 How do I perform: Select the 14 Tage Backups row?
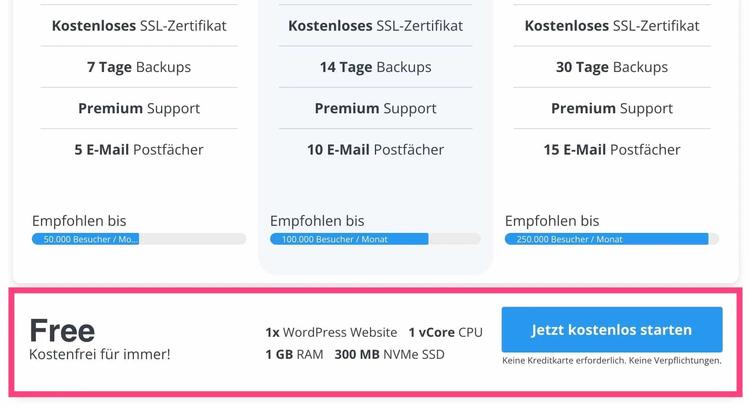click(x=374, y=66)
